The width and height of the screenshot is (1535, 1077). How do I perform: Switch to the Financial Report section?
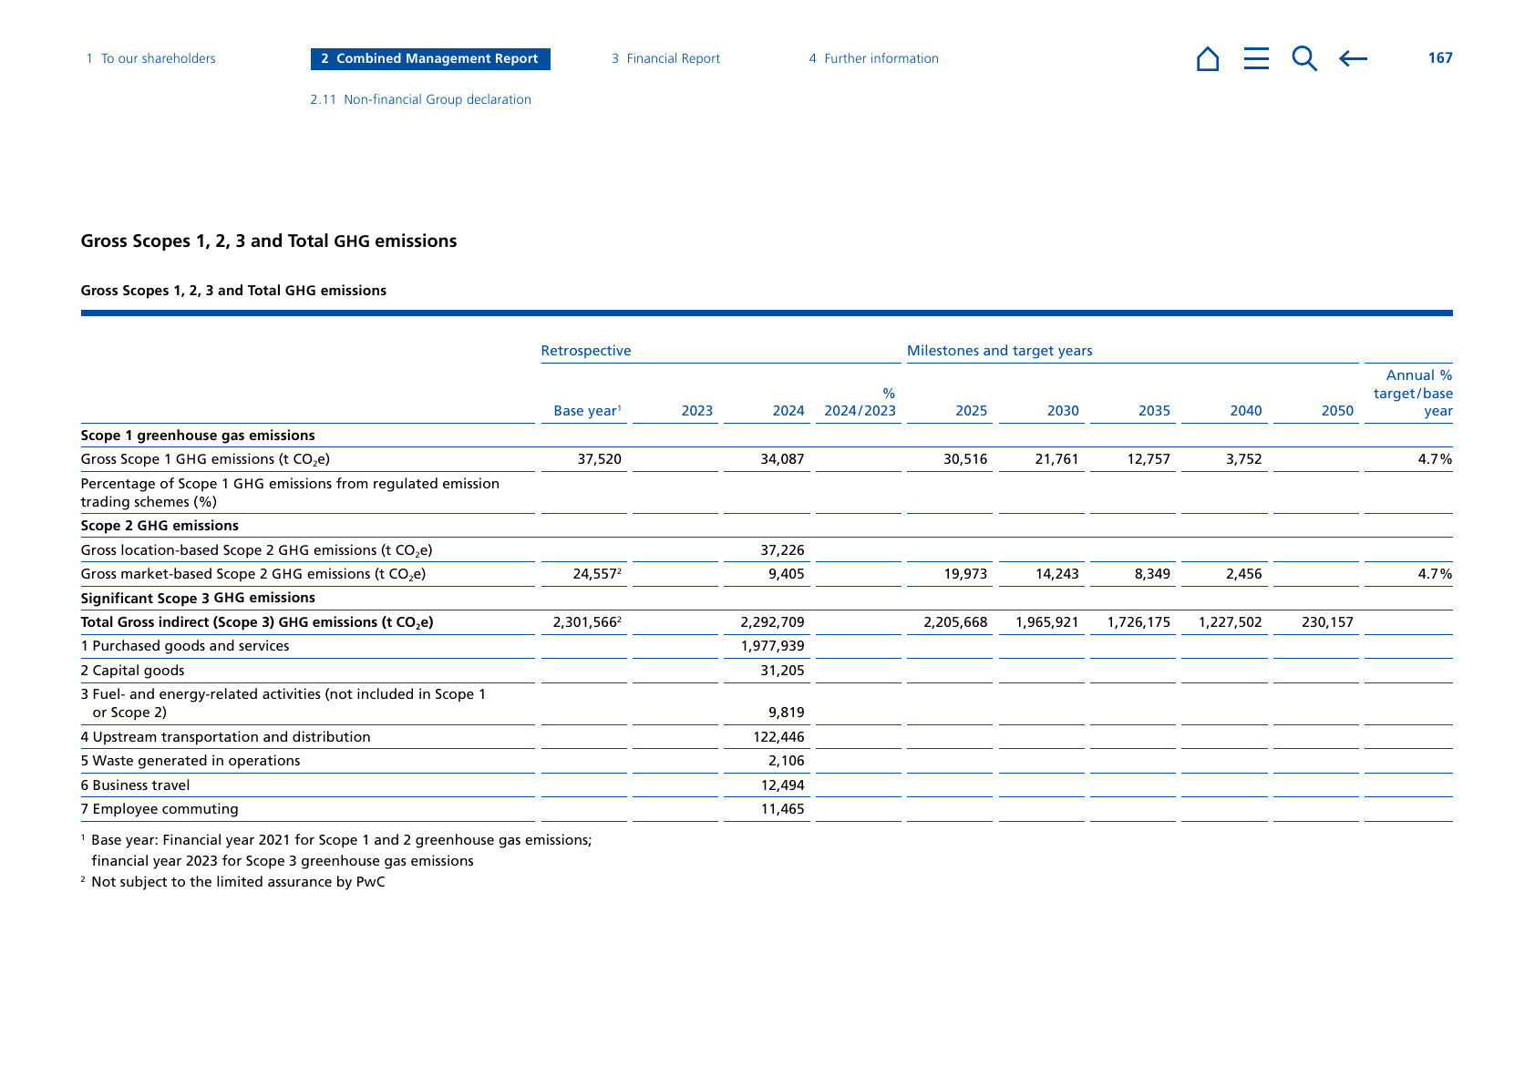click(665, 58)
